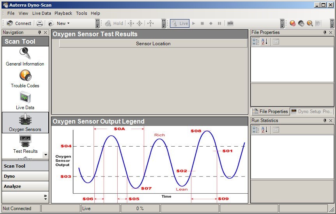Open the View menu
336x214 pixels.
23,13
